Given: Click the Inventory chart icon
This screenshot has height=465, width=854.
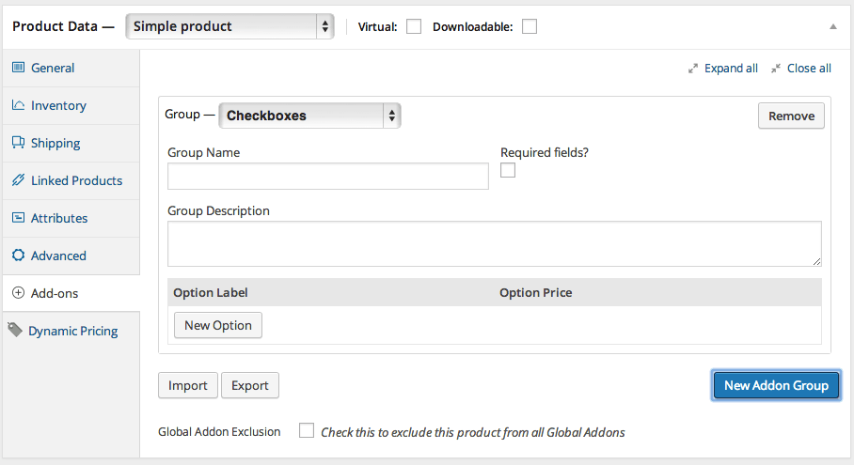Looking at the screenshot, I should pyautogui.click(x=18, y=105).
